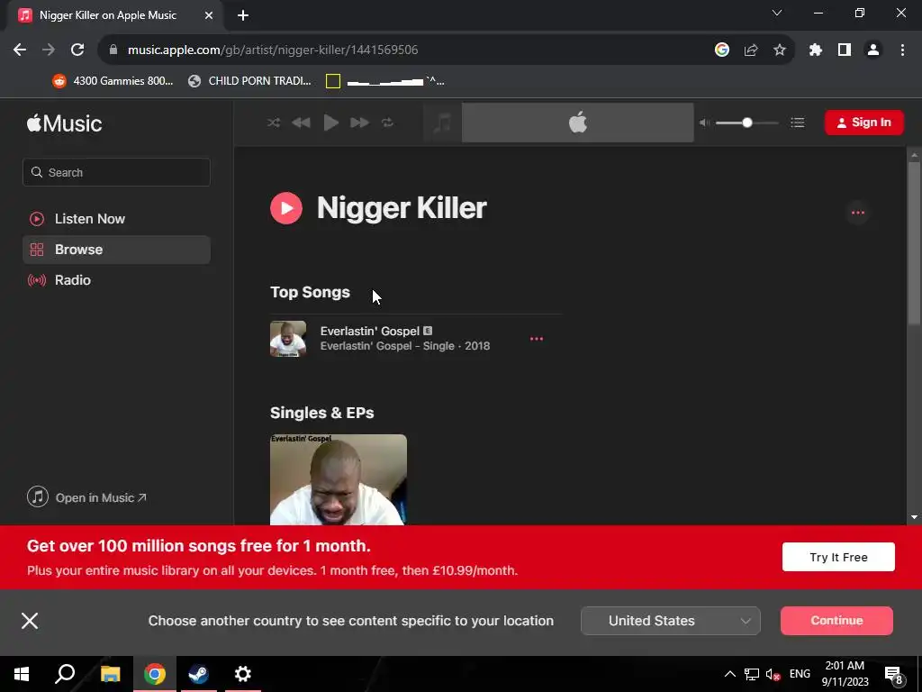The height and width of the screenshot is (692, 922).
Task: Expand the tab search chevron
Action: click(777, 13)
